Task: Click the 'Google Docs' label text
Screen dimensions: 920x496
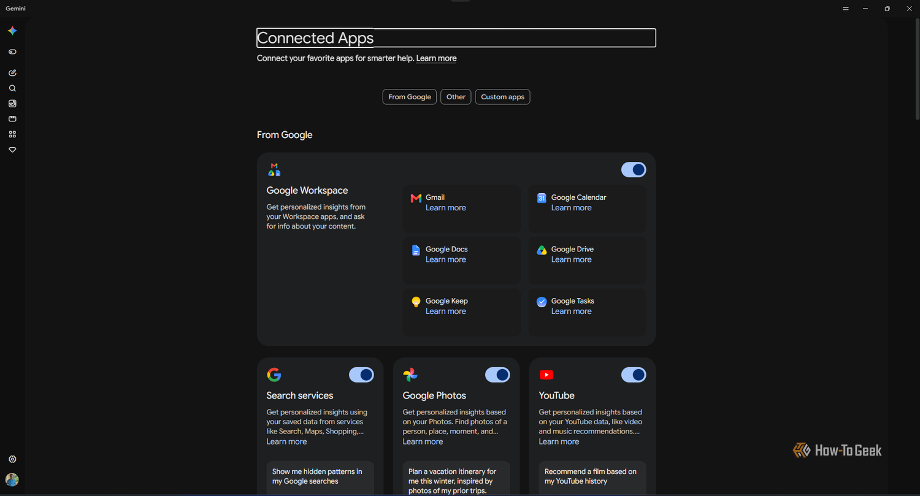Action: click(447, 250)
